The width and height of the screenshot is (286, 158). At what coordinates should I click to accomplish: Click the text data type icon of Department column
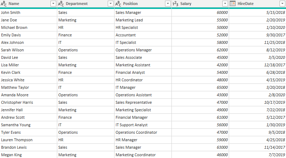[x=61, y=4]
